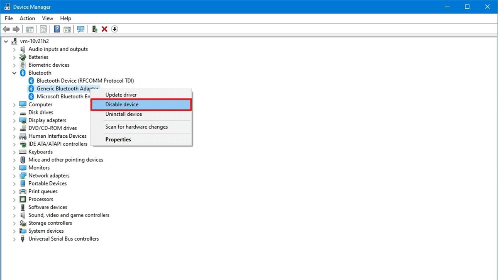Click the Device Manager title bar icon

tap(7, 7)
